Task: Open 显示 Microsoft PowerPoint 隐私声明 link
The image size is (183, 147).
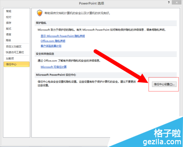Action: pyautogui.click(x=63, y=36)
